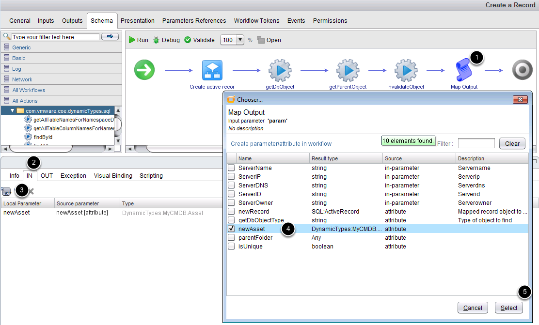
Task: Open the zoom percentage dropdown
Action: click(x=240, y=40)
